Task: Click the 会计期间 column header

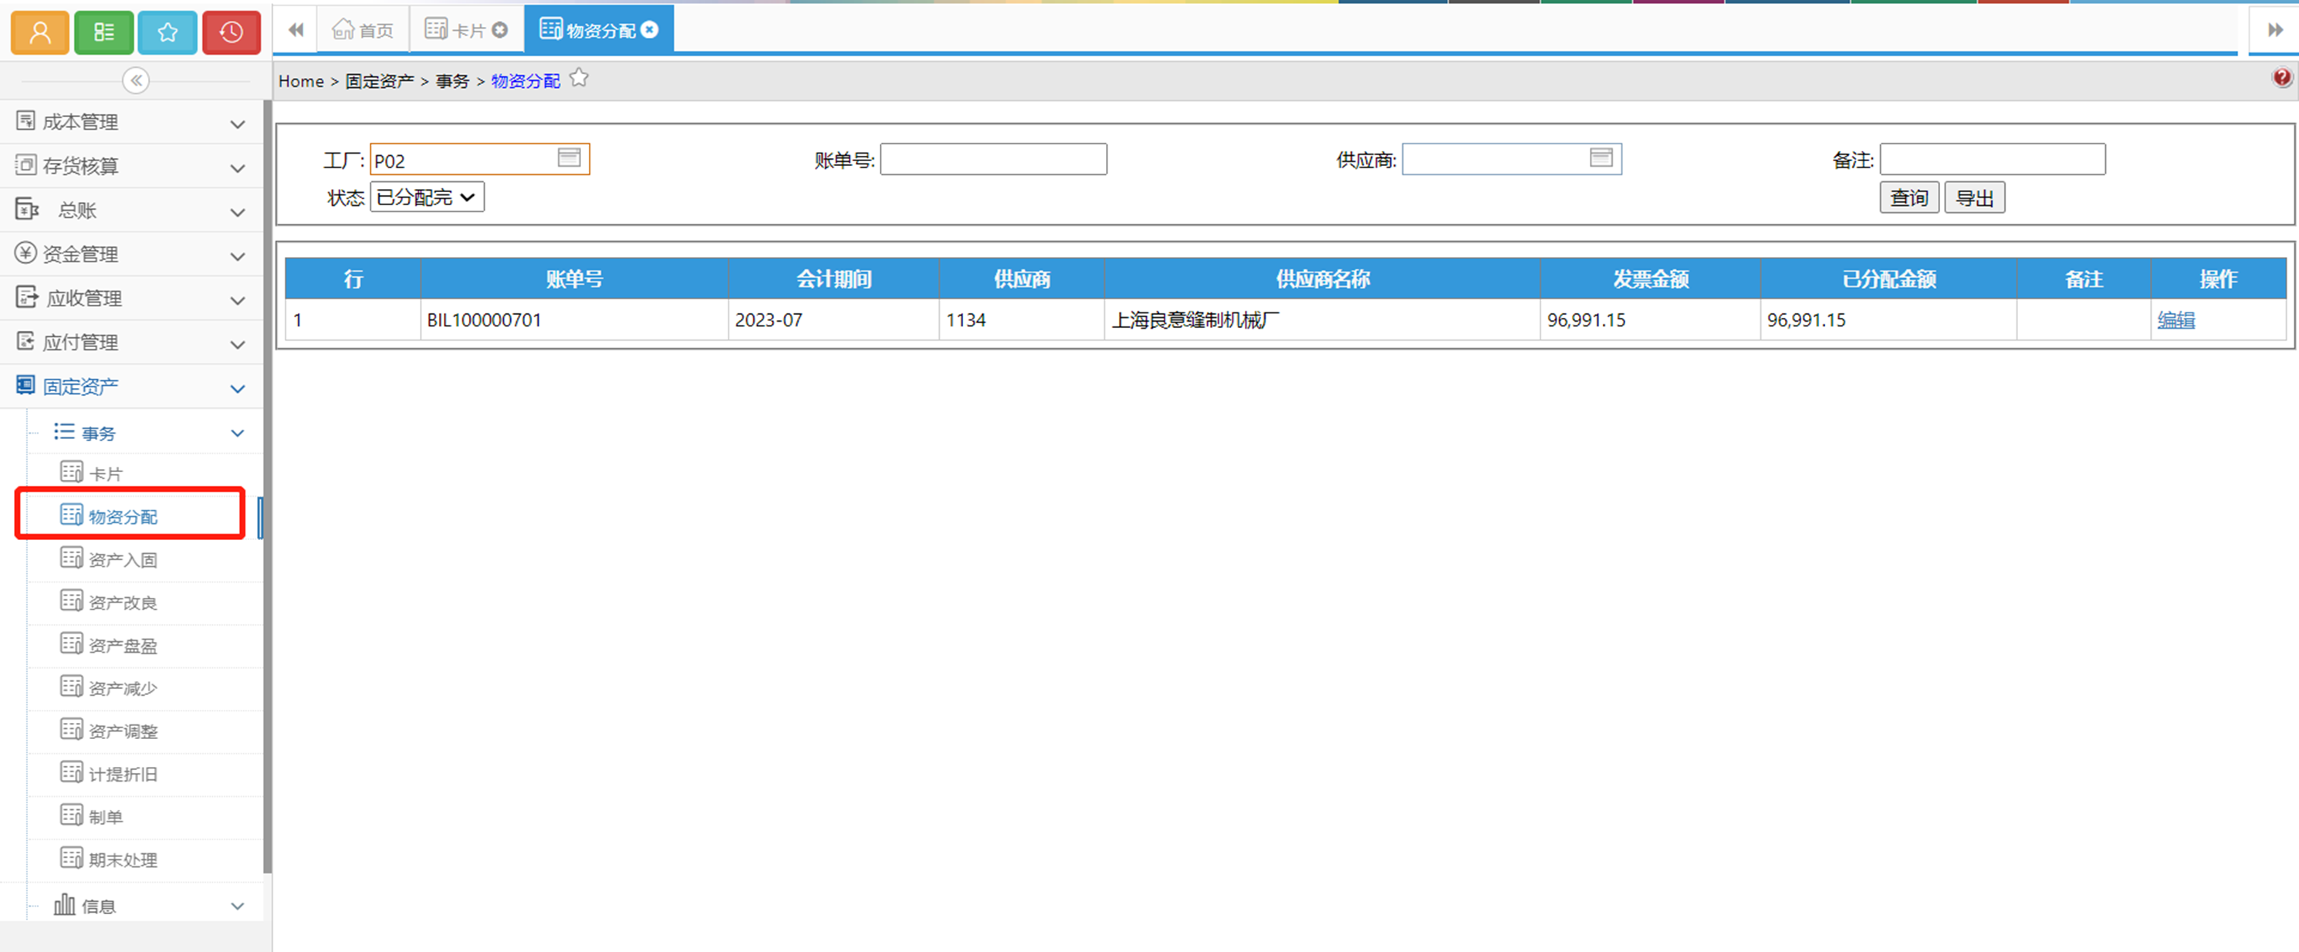Action: 833,279
